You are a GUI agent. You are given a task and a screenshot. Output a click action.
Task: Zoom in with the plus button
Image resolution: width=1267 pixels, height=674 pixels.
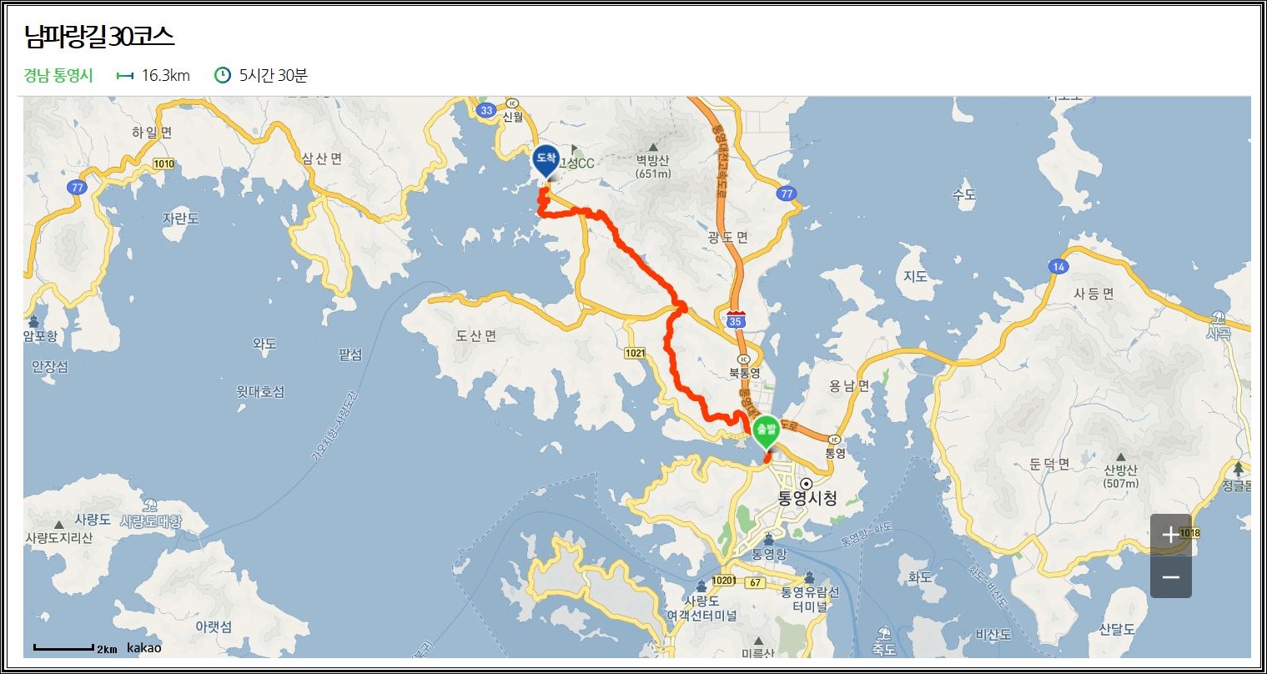[1170, 535]
